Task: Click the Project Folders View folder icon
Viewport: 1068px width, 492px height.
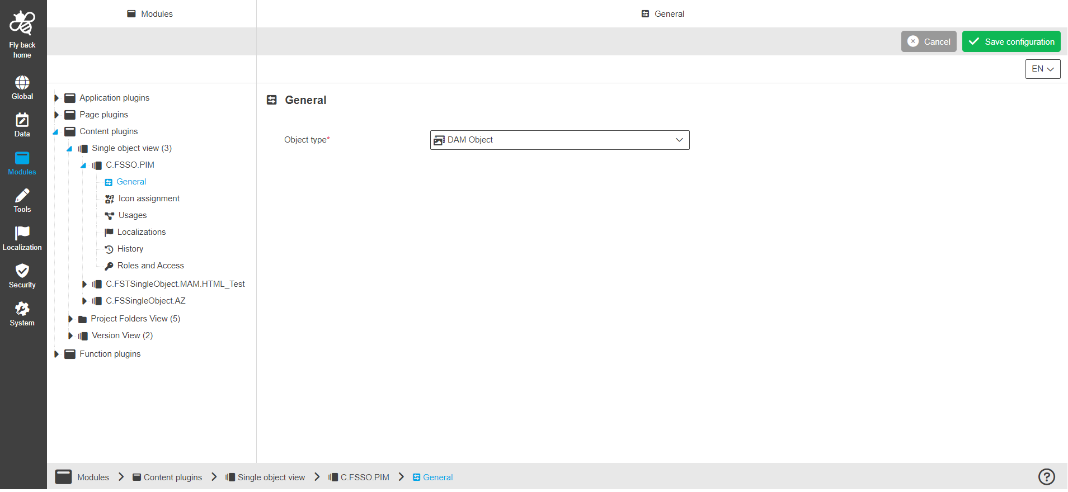Action: (82, 319)
